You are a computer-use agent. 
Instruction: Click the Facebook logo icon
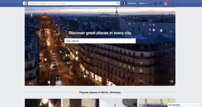click(x=25, y=3)
